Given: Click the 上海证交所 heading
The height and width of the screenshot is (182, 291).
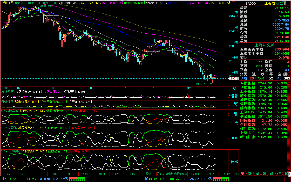Looking at the screenshot, I should click(265, 45).
